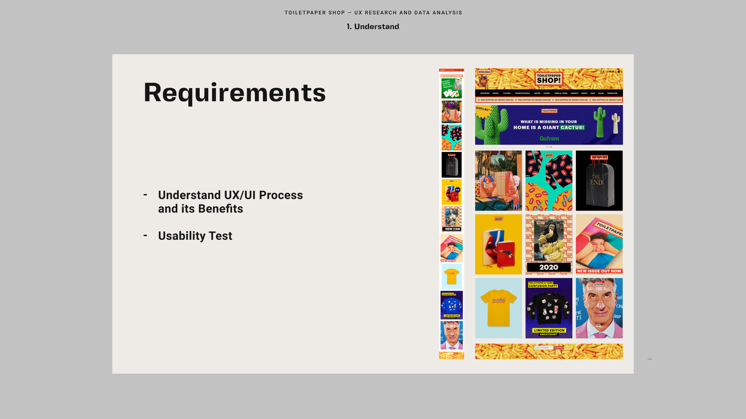Click the Toiletpaper Shop! logo
This screenshot has width=746, height=419.
pyautogui.click(x=549, y=79)
